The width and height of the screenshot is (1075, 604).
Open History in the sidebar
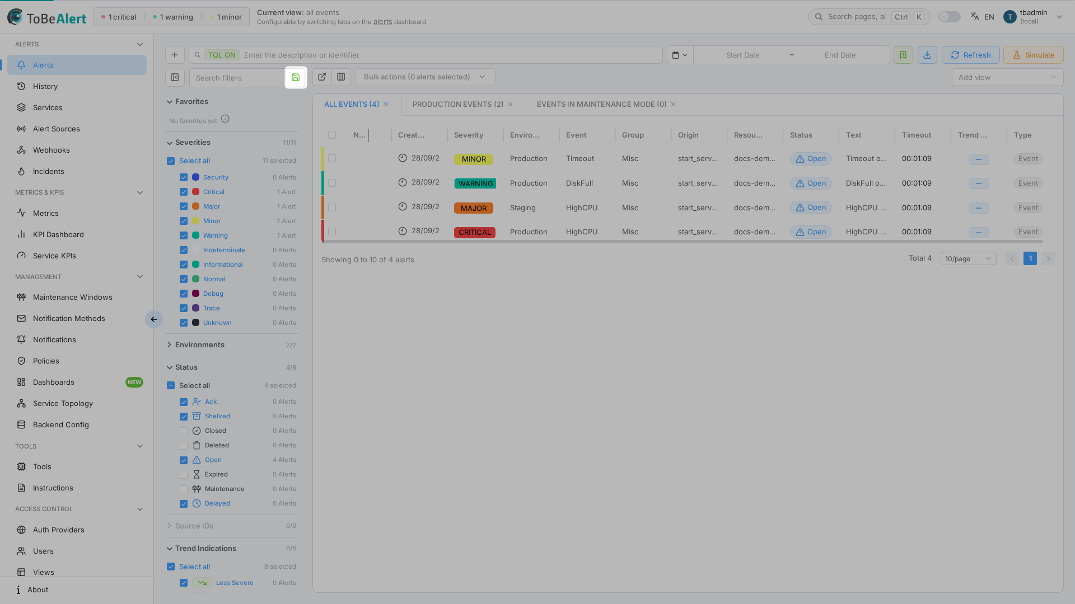(x=77, y=86)
